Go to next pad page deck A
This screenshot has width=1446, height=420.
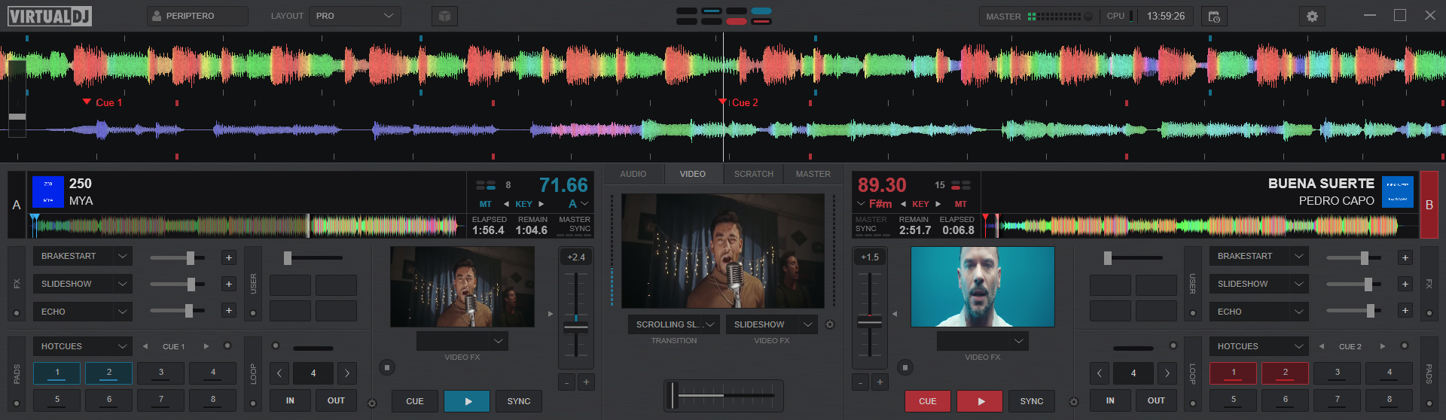[x=206, y=346]
